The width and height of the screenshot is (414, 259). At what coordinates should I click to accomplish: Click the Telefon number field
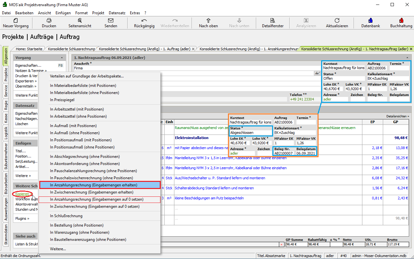(302, 99)
